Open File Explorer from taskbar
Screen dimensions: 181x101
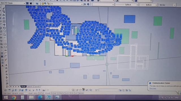[x=31, y=97]
